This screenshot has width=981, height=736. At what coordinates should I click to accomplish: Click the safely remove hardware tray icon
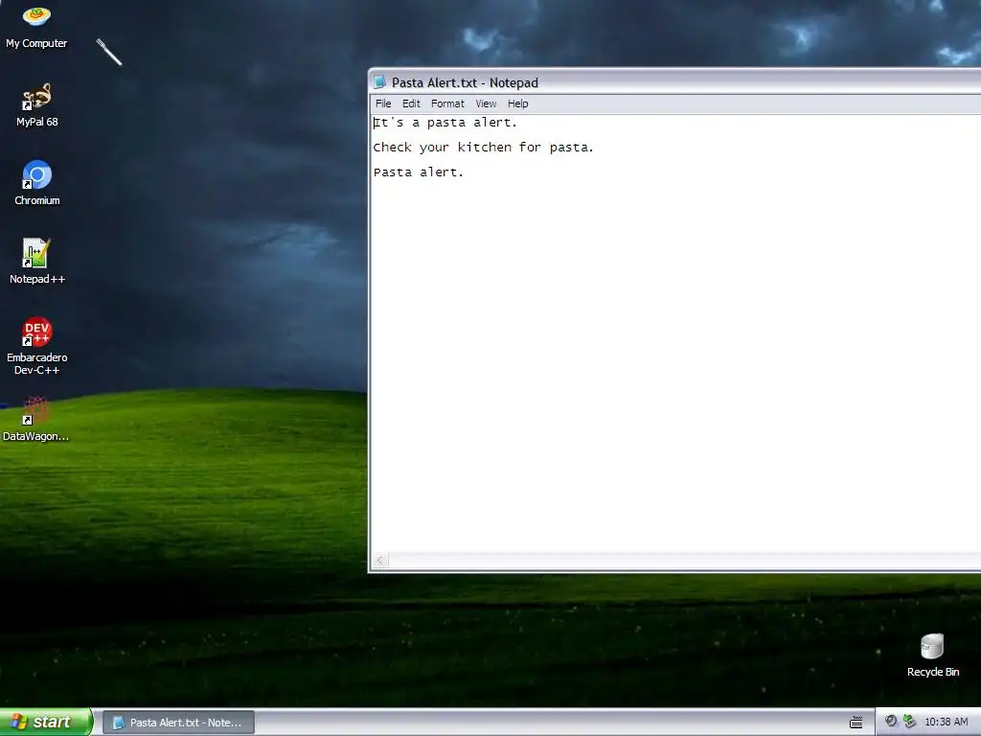[909, 722]
